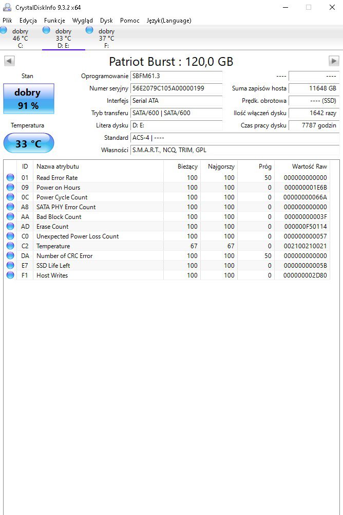Click status orb for SSD Life Left
The height and width of the screenshot is (515, 343).
[10, 265]
